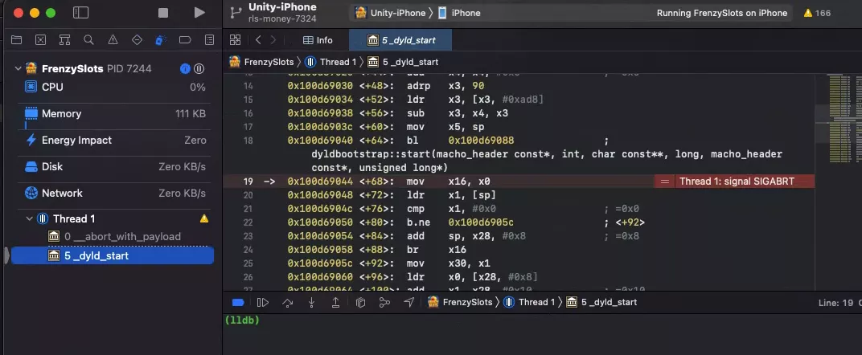This screenshot has width=862, height=355.
Task: Click the Step Out button
Action: pyautogui.click(x=335, y=302)
